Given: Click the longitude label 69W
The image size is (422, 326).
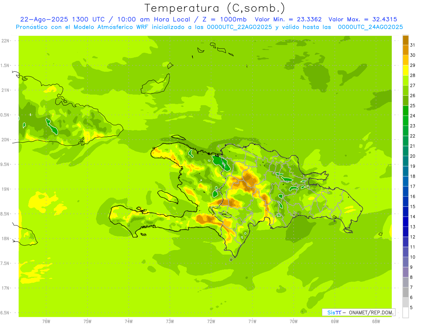Looking at the screenshot, I should point(335,321).
